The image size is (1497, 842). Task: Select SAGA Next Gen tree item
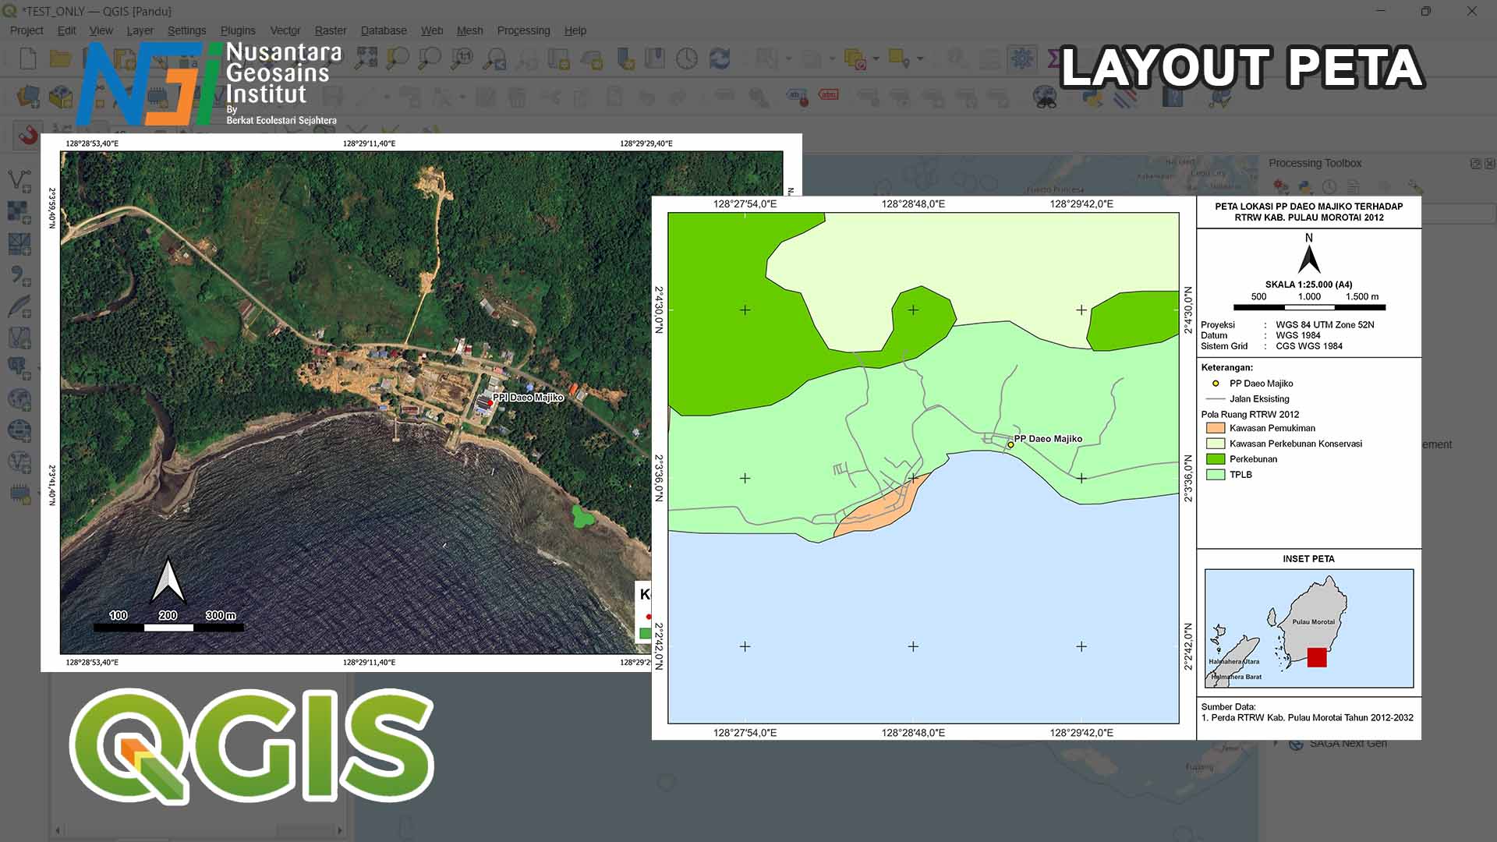1348,744
